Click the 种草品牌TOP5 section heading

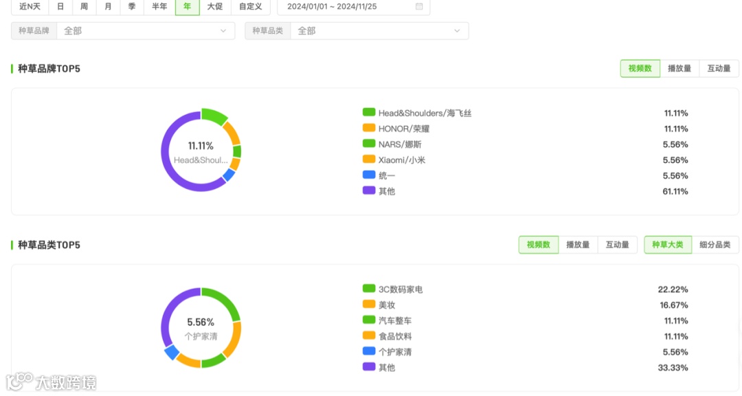tap(49, 69)
